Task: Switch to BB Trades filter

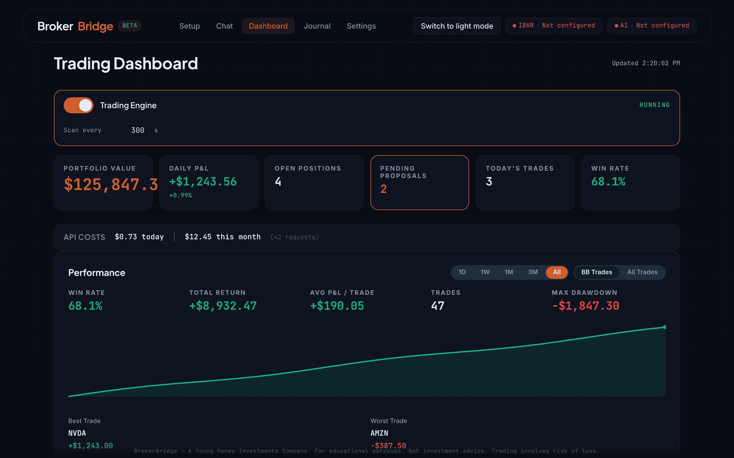Action: (x=597, y=272)
